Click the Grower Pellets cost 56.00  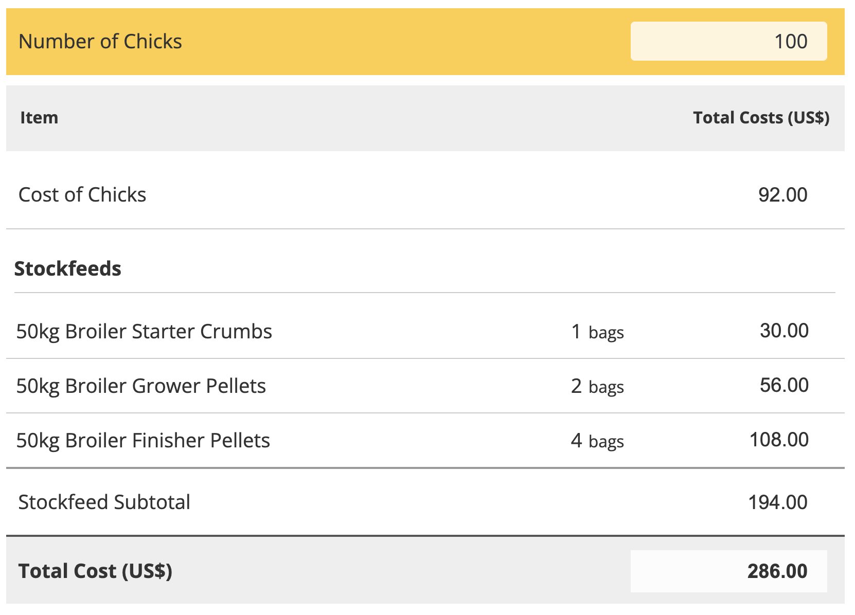[x=785, y=385]
